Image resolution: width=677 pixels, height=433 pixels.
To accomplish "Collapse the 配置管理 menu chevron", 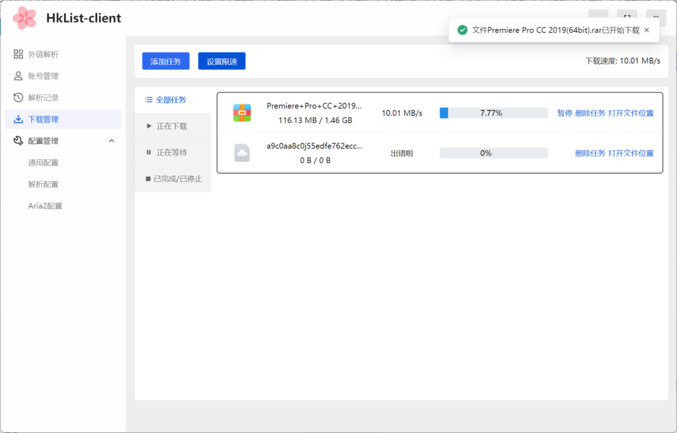I will 111,141.
